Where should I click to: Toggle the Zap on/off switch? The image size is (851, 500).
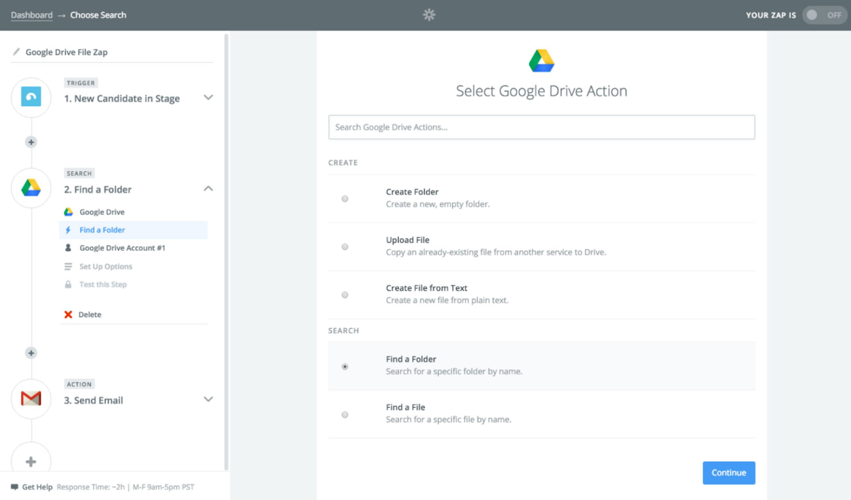click(824, 15)
